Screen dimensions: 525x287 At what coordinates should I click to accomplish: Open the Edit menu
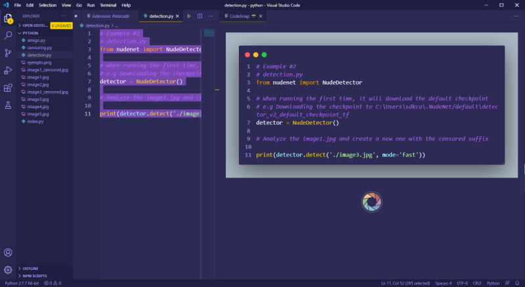click(30, 5)
